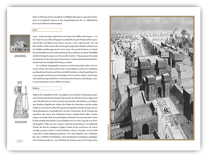Open the large Ishtar Gate city illustration
The height and width of the screenshot is (157, 207).
click(x=152, y=78)
